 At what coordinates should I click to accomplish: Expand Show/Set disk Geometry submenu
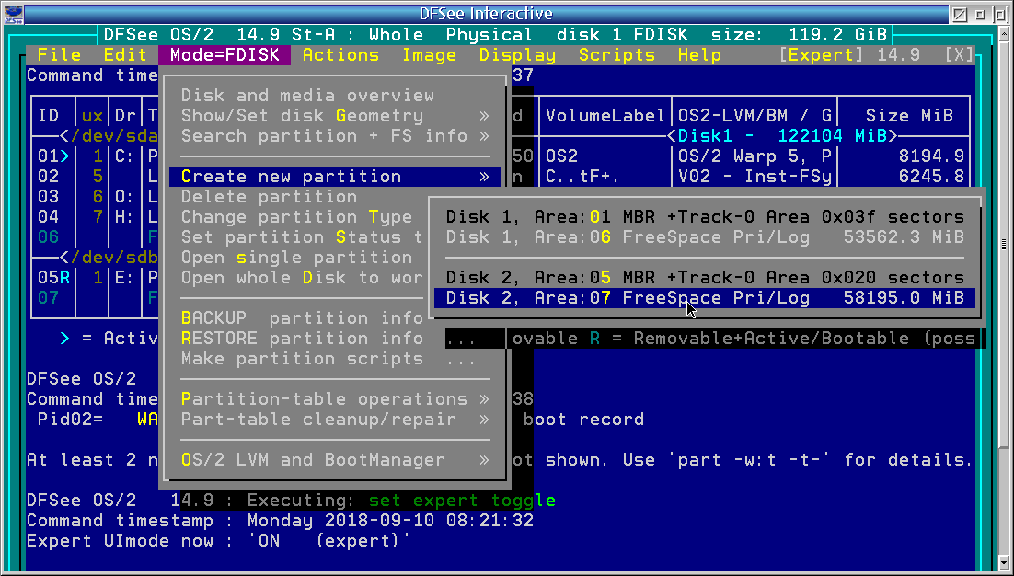pos(334,116)
